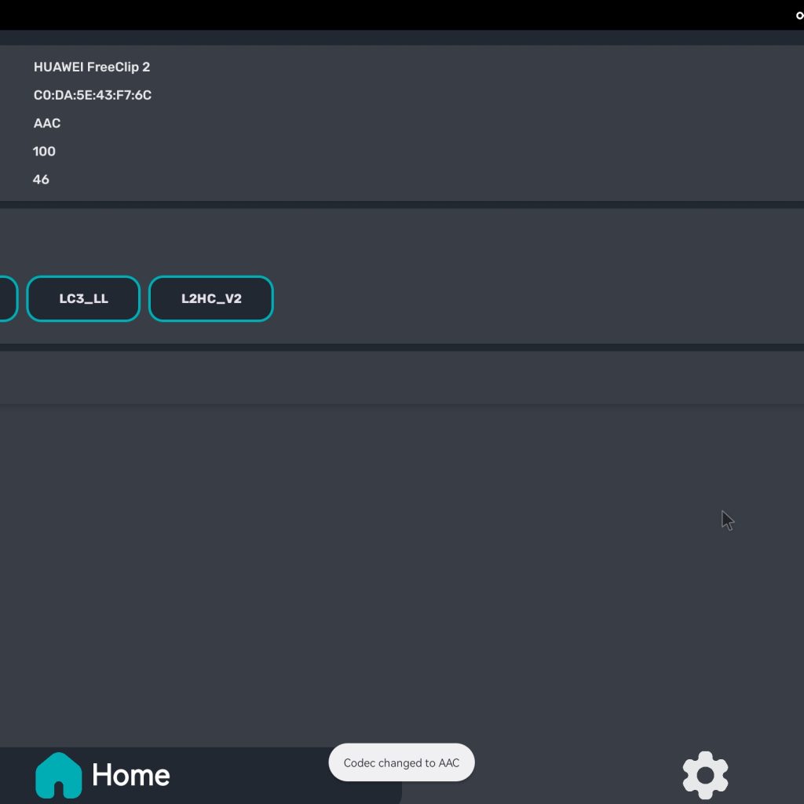Select the MAC address C0:DA:5E:43:F7:6C
The height and width of the screenshot is (804, 804).
93,96
